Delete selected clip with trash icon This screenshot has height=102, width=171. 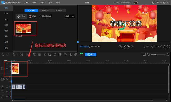14,54
